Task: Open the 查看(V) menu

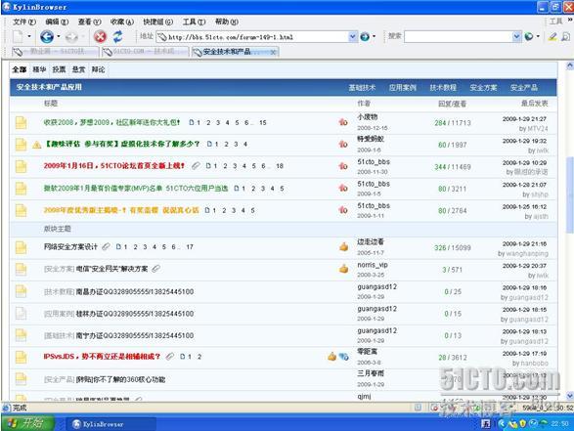Action: 89,22
